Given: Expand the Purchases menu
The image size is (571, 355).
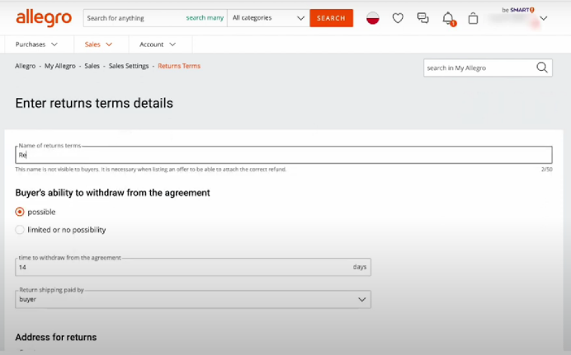Looking at the screenshot, I should pos(36,44).
